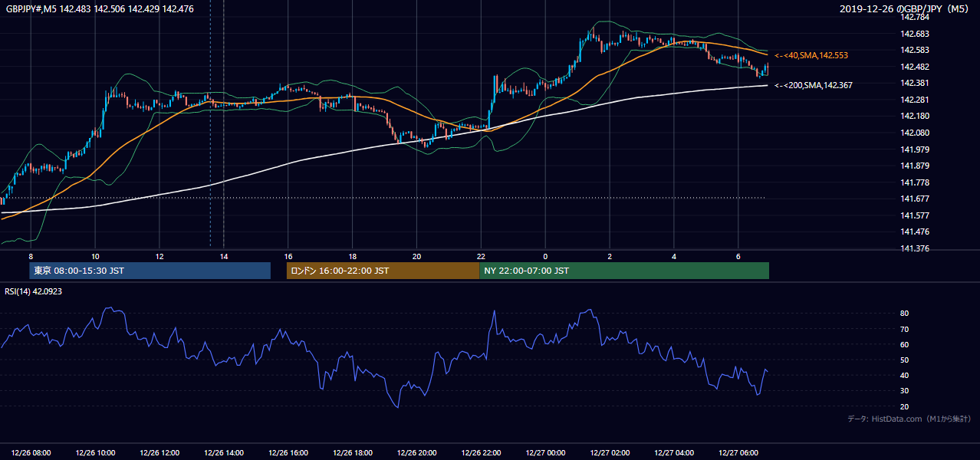This screenshot has width=980, height=460.
Task: Click the 12/26 20:00 bottom time label
Action: 417,452
